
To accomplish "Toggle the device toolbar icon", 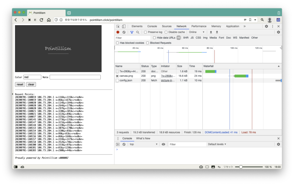I will [x=124, y=26].
